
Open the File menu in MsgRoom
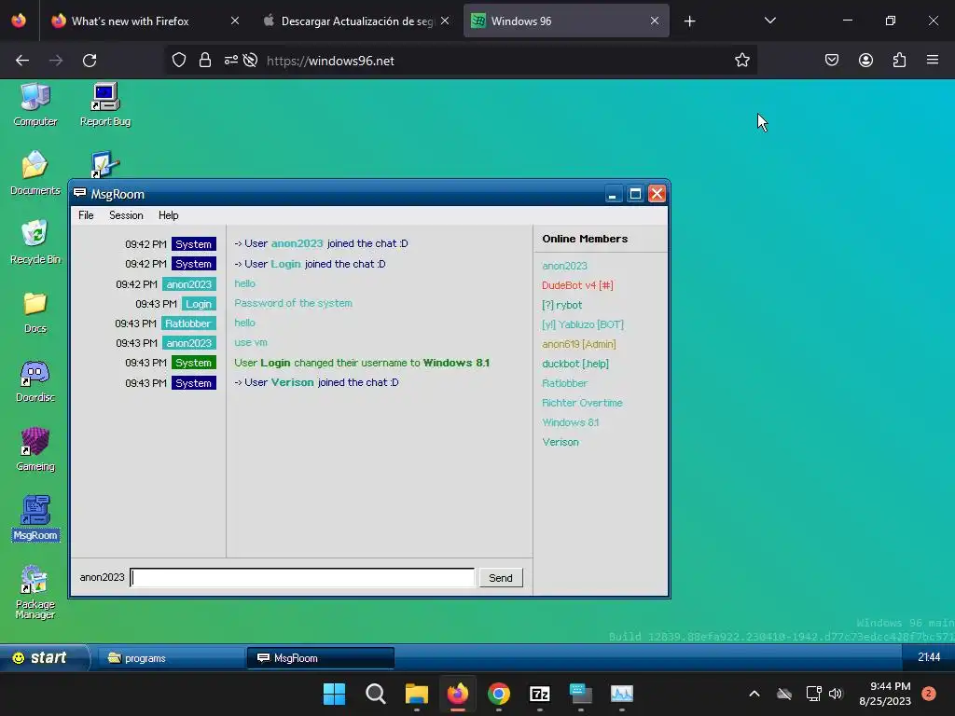(x=86, y=215)
